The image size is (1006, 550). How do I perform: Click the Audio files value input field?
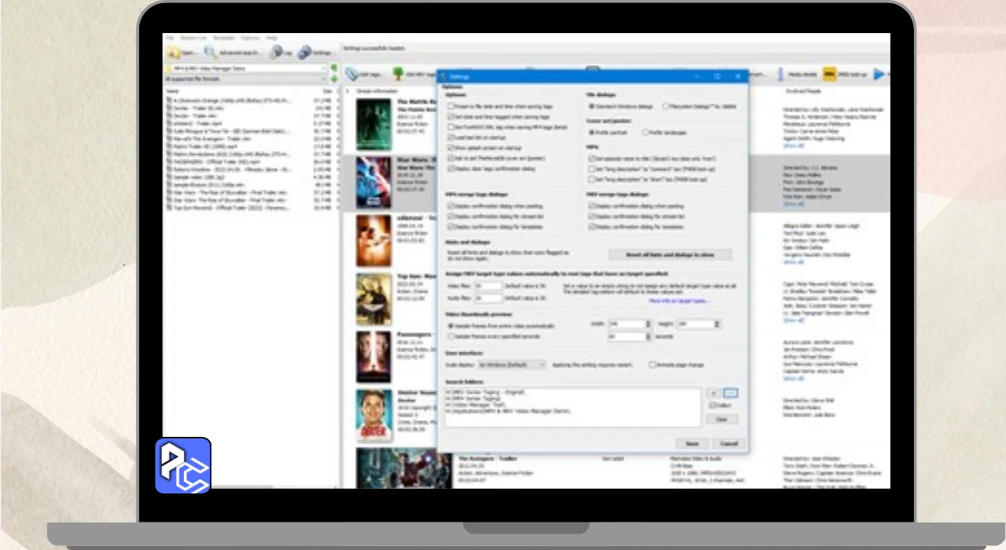[488, 299]
